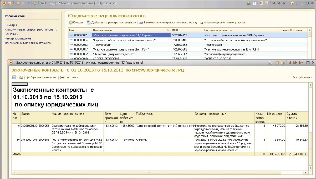Open the 'Все действия' dropdown menu
316x179 pixels.
pyautogui.click(x=302, y=77)
